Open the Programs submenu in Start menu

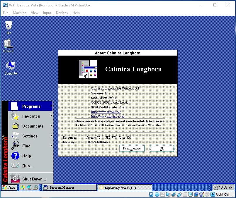[30, 106]
